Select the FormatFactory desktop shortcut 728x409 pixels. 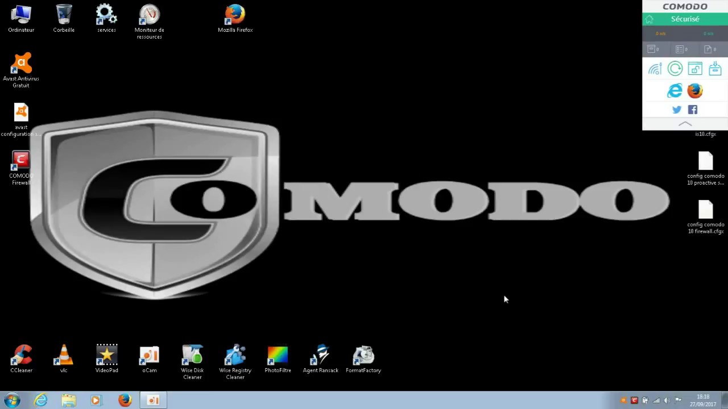(363, 359)
